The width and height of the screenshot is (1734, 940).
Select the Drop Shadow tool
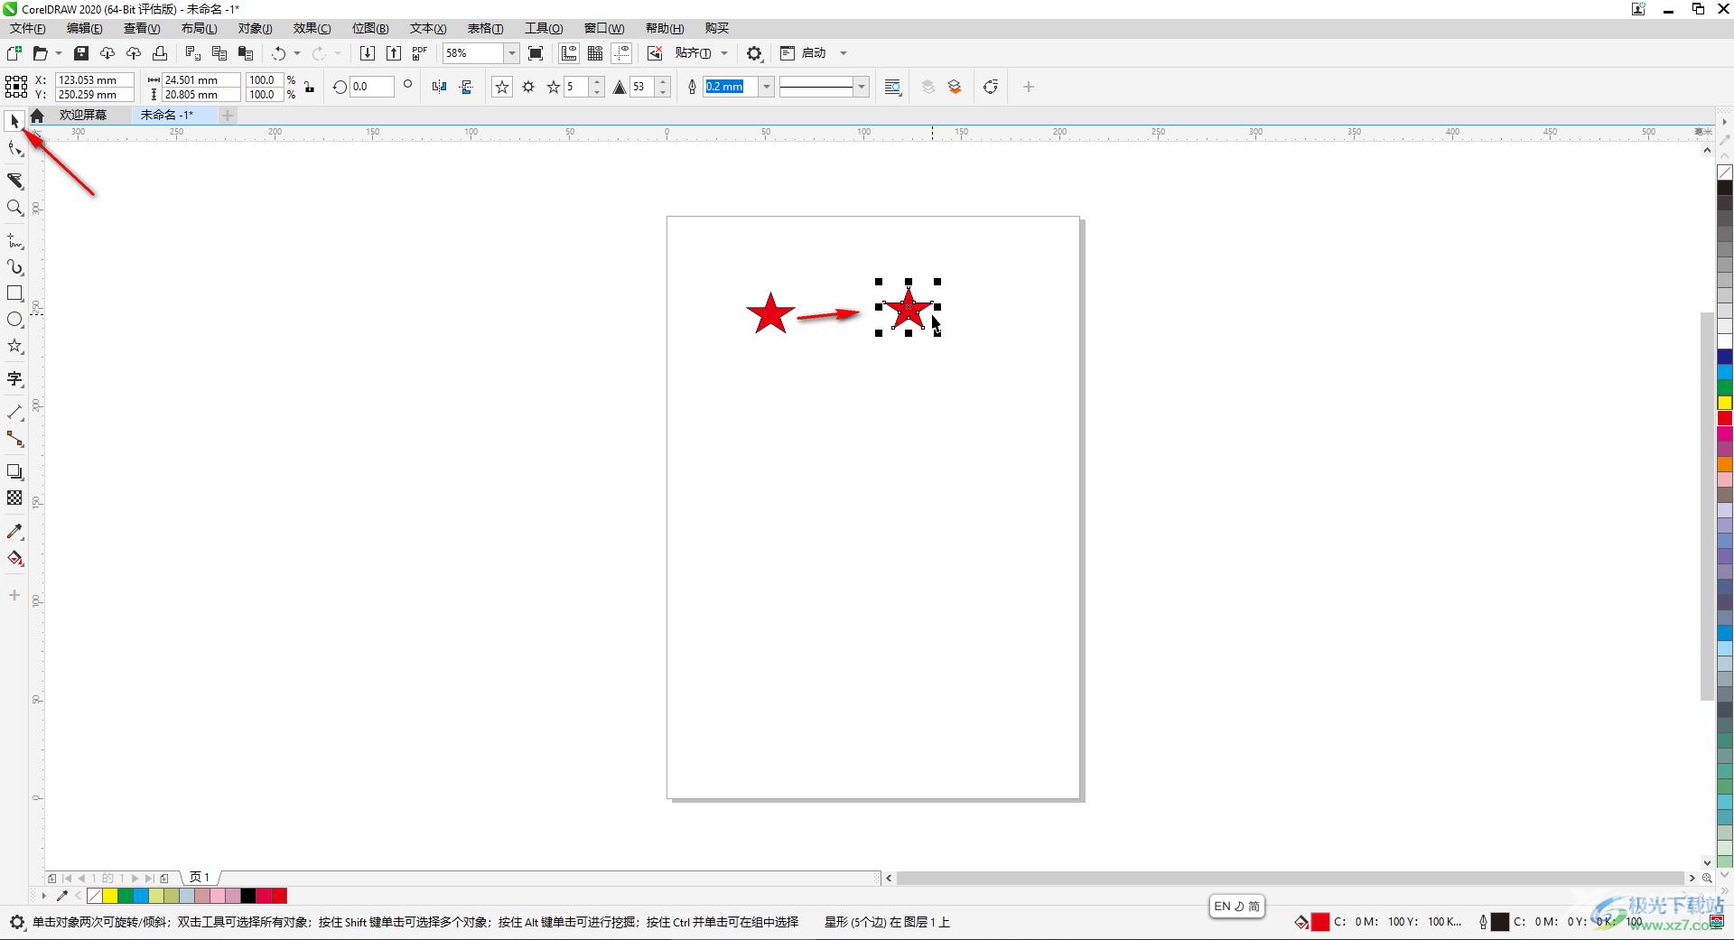tap(14, 471)
